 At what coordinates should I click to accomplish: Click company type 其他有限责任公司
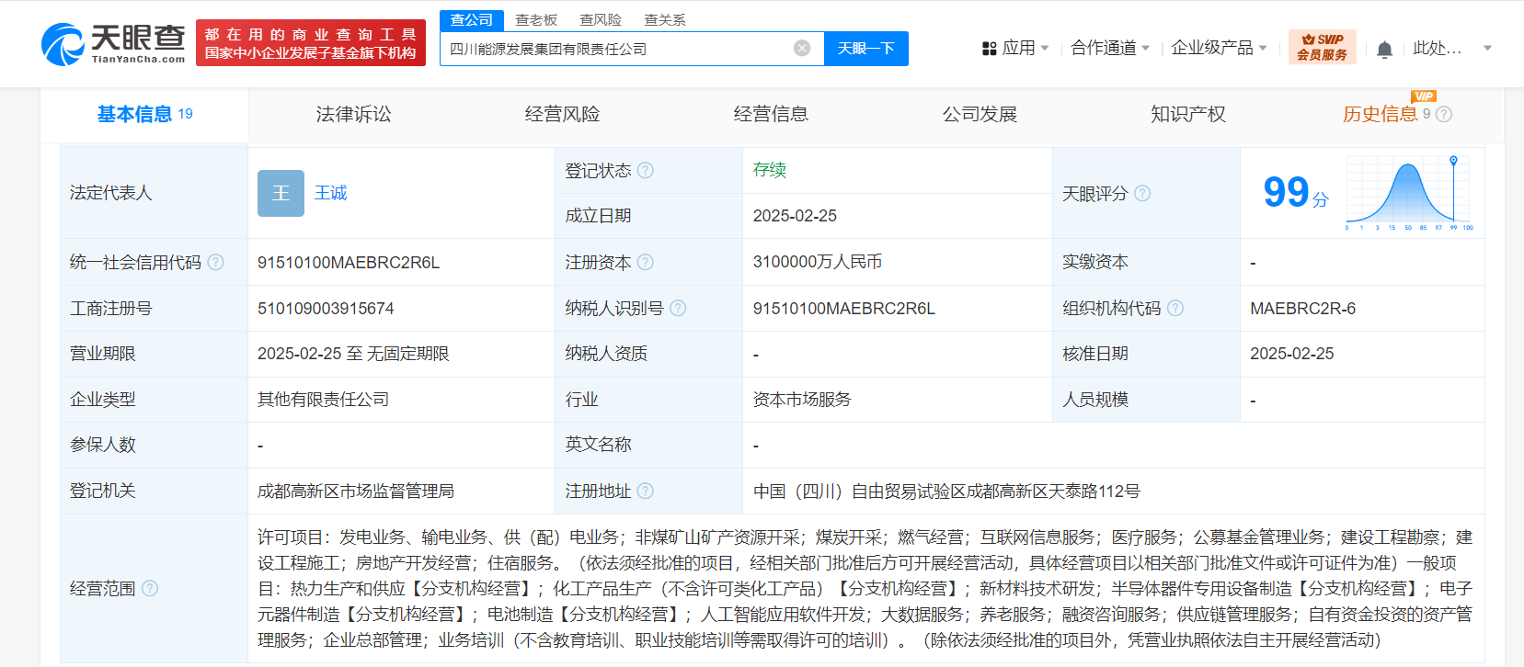pos(324,400)
